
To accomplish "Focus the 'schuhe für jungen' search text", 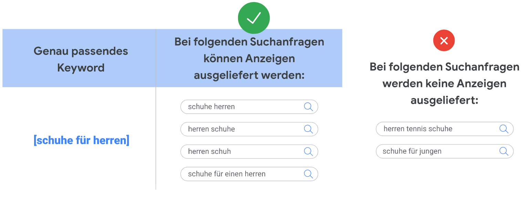I will click(x=412, y=151).
